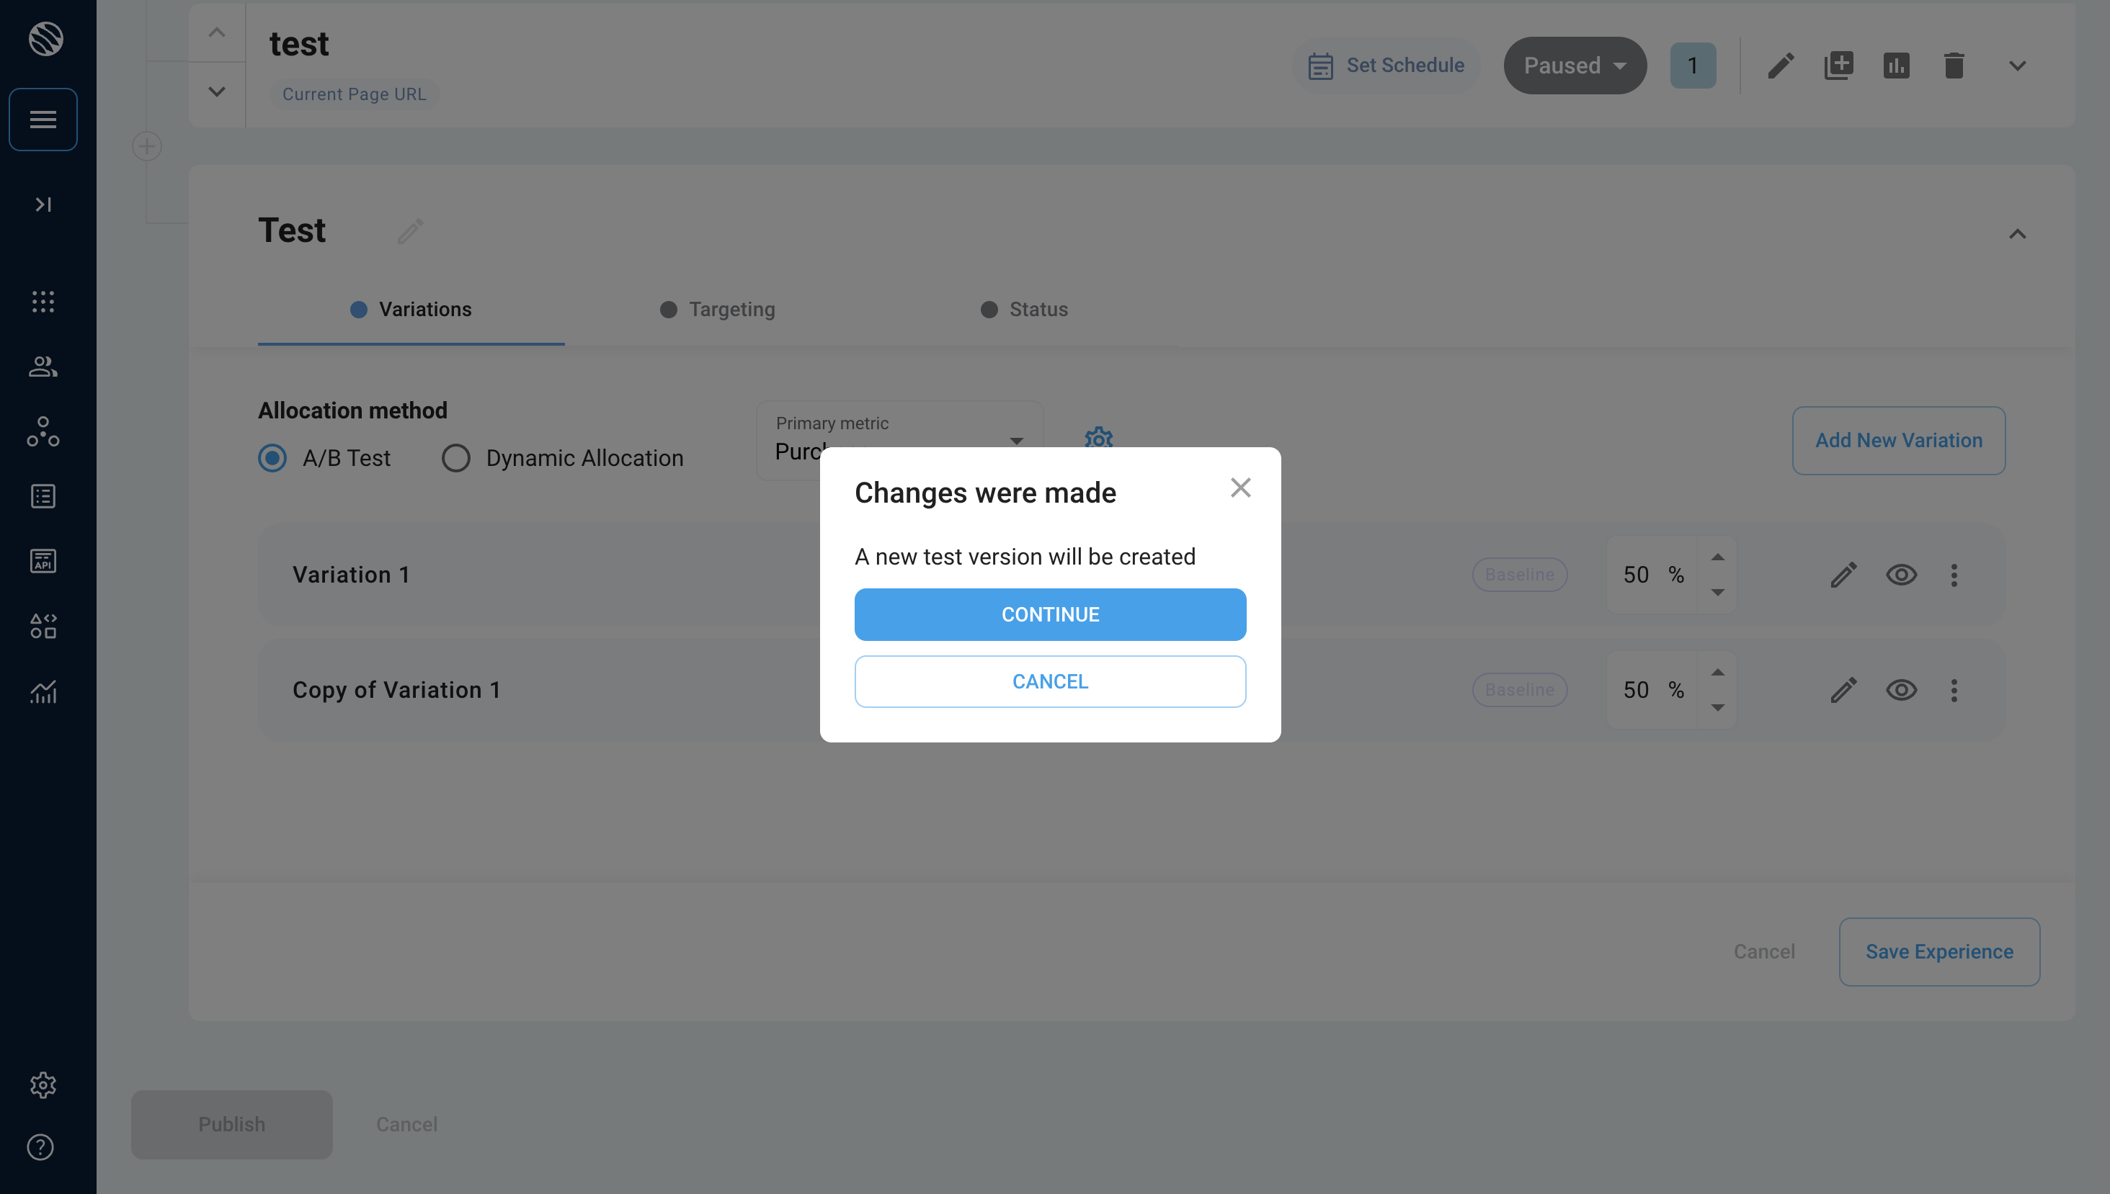Click CANCEL in the dialog
The image size is (2110, 1194).
[x=1050, y=681]
